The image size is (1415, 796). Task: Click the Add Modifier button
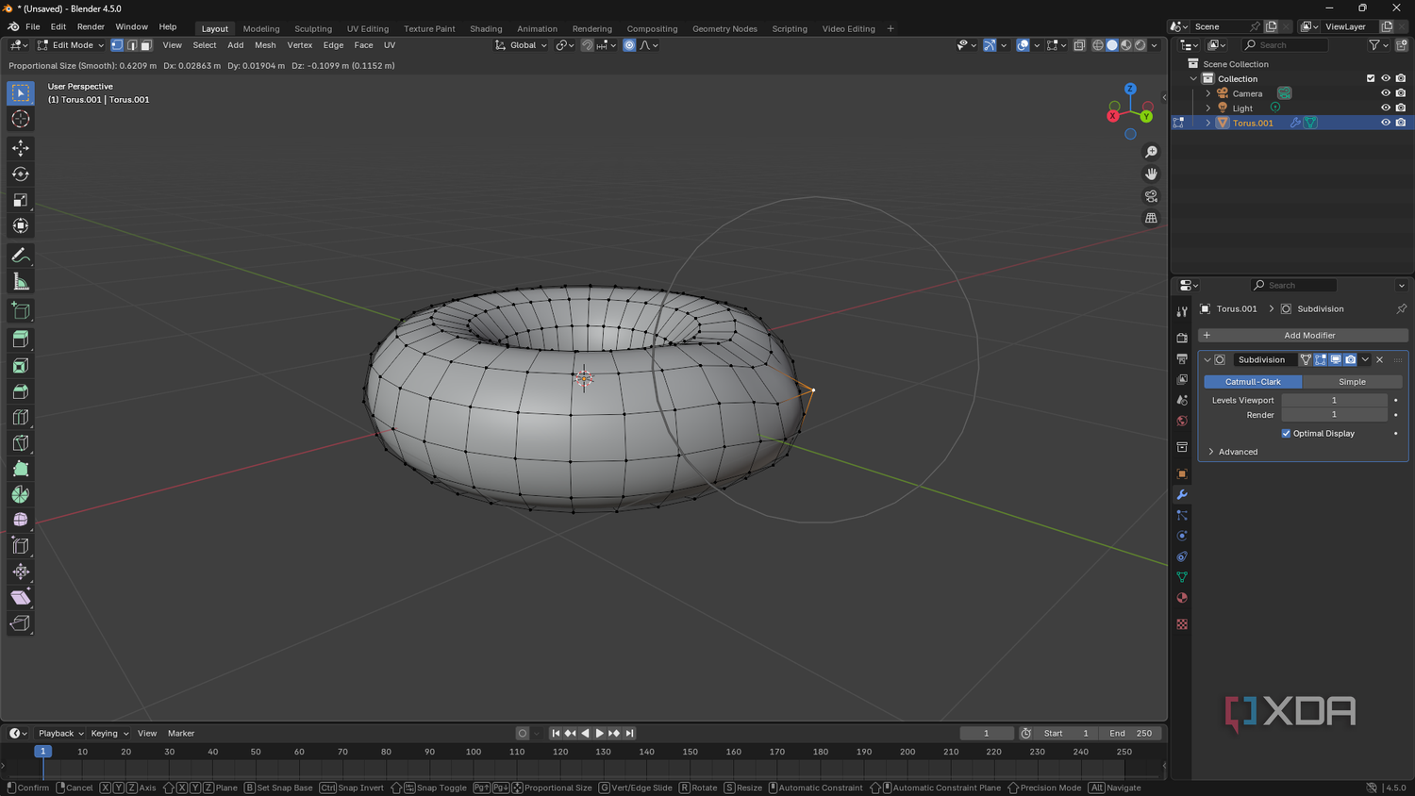[1303, 335]
